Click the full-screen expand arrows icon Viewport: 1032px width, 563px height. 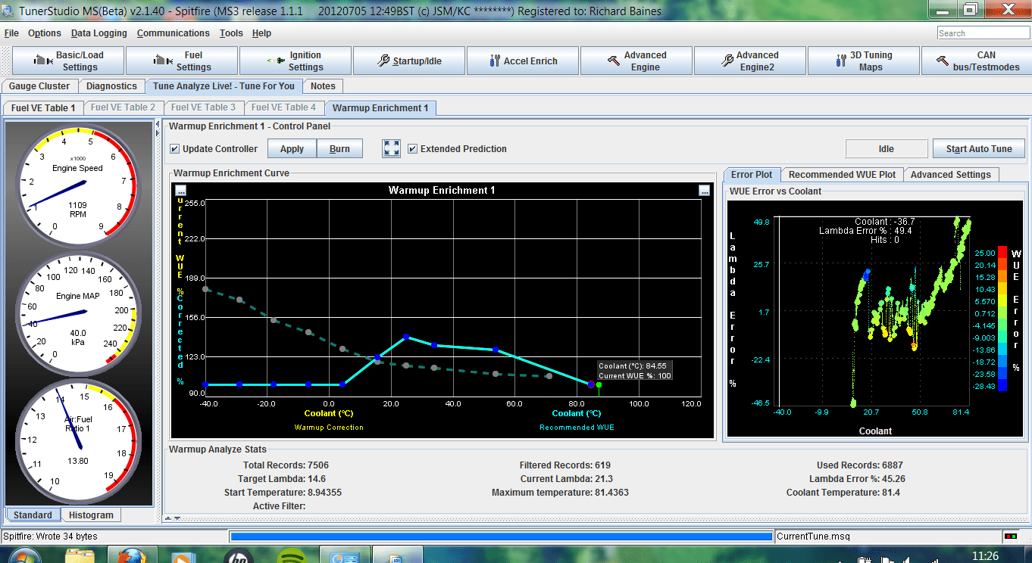392,148
